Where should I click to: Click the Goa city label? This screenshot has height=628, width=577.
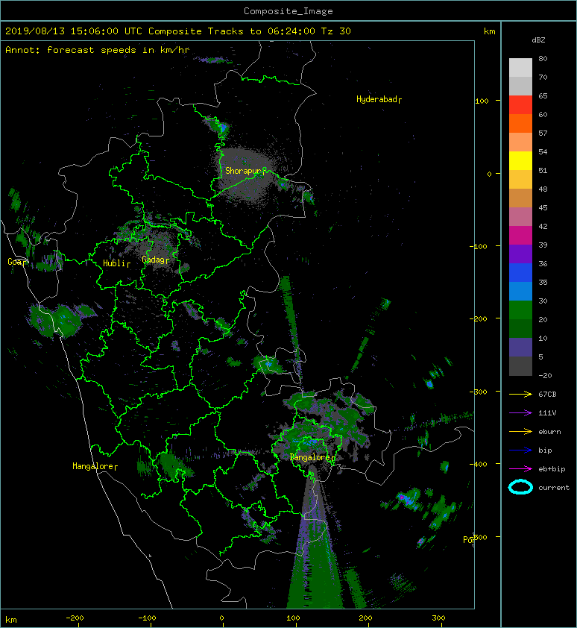tap(16, 262)
